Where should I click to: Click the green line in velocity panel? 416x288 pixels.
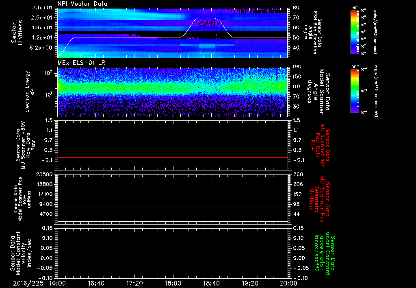172,258
